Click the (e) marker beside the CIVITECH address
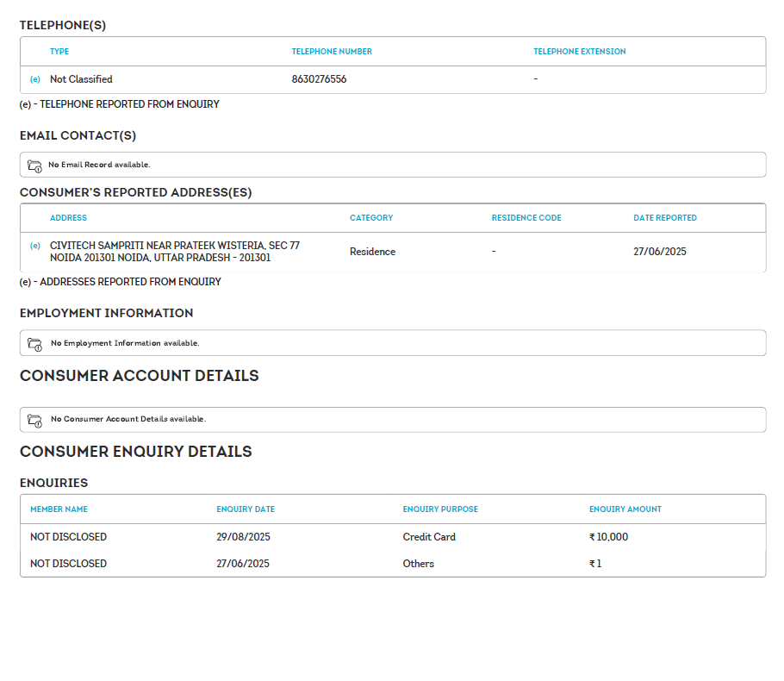This screenshot has width=784, height=681. click(35, 246)
